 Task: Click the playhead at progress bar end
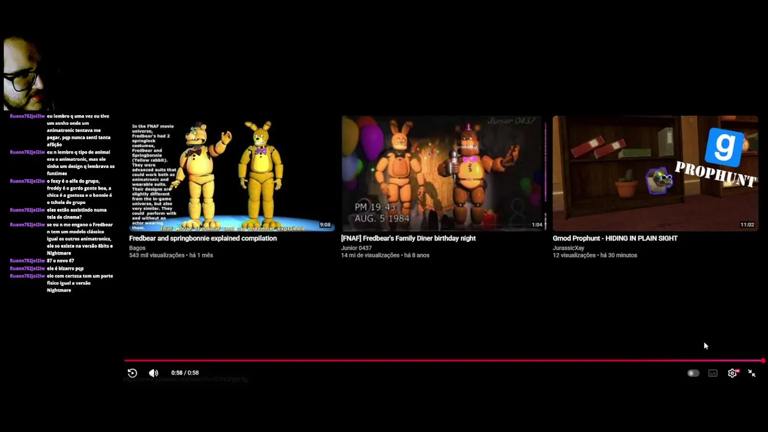763,361
